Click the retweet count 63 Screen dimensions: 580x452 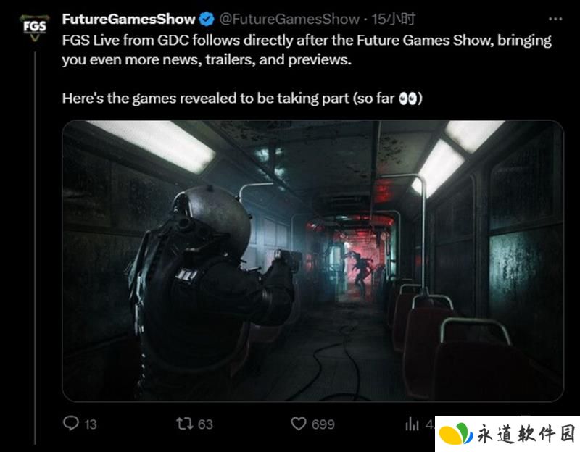pyautogui.click(x=205, y=424)
